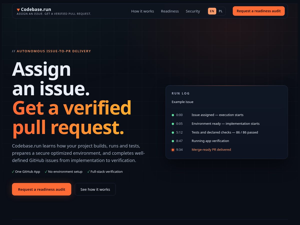Click the Codebase.run brand name
Viewport: 300px width, 225px height.
point(36,9)
